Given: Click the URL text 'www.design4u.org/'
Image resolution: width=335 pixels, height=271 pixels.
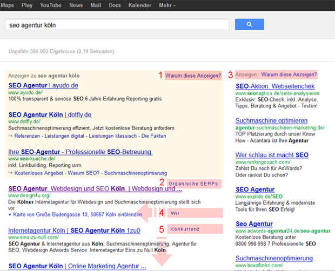Looking at the screenshot, I should click(30, 195).
